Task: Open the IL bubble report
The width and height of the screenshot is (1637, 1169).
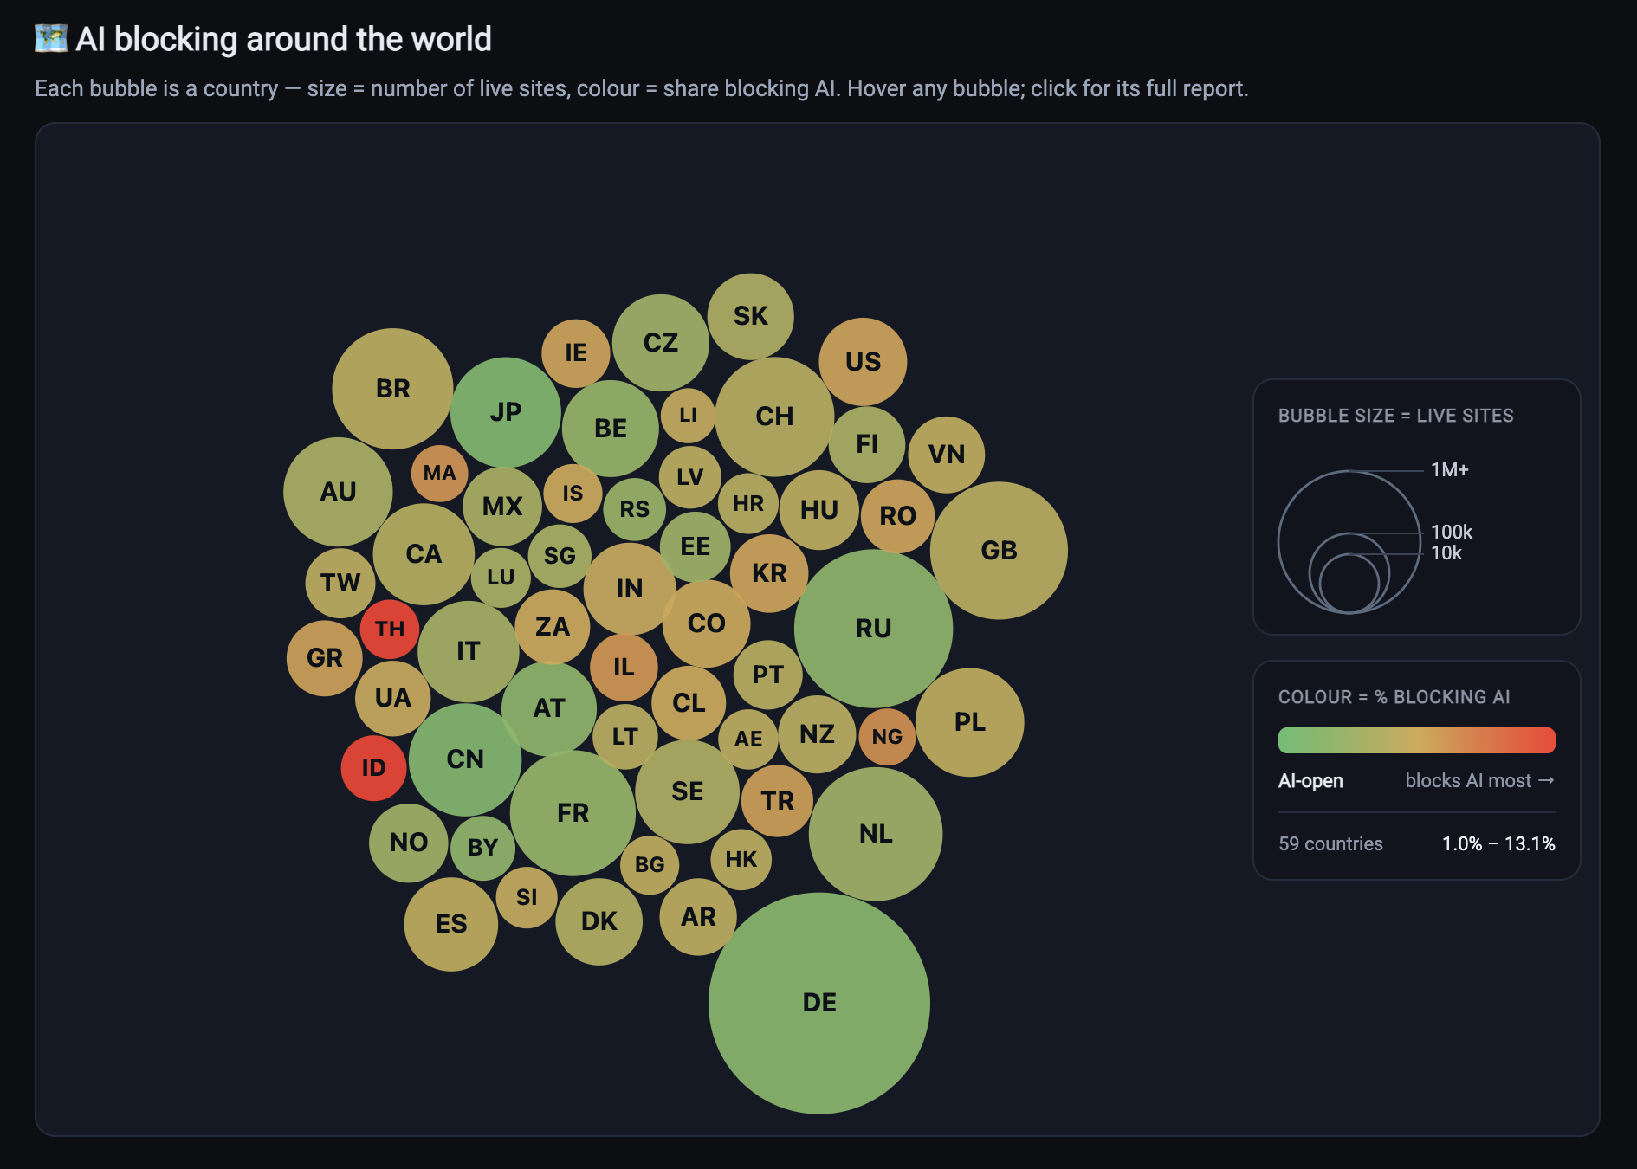Action: [624, 668]
